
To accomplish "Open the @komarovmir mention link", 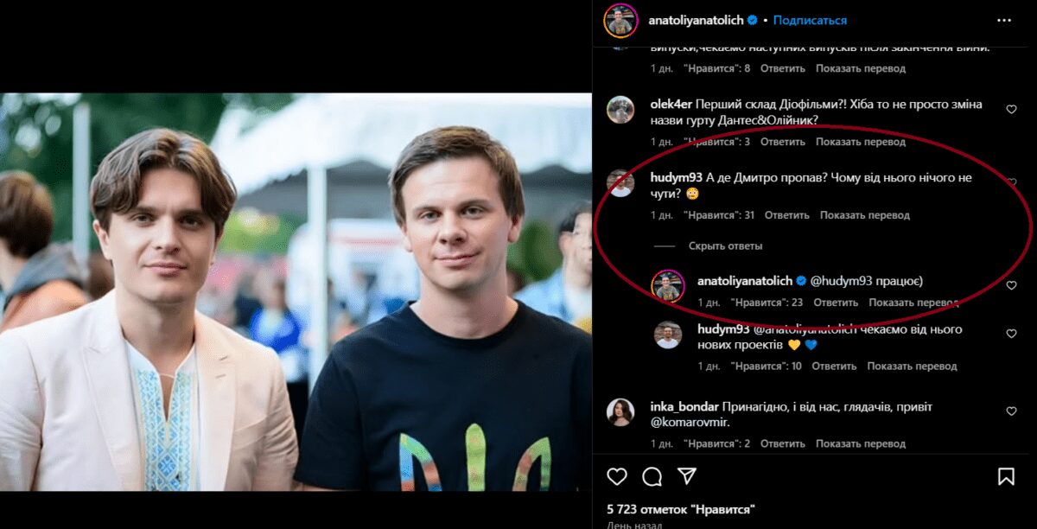I will (688, 424).
